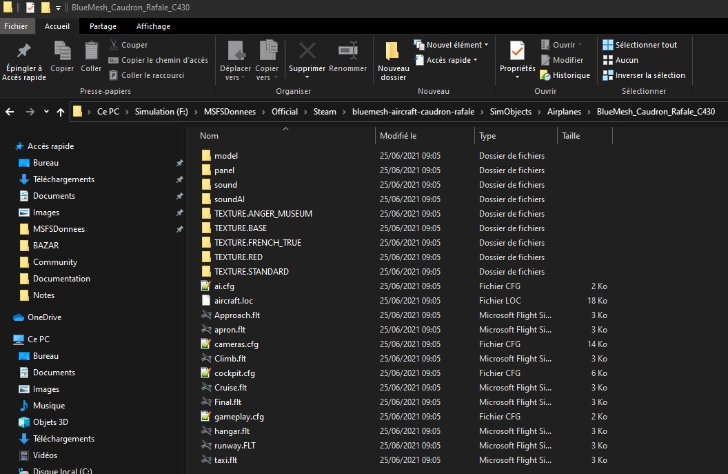Click the Supprimer delete icon
Viewport: 728px width, 474px height.
[307, 51]
